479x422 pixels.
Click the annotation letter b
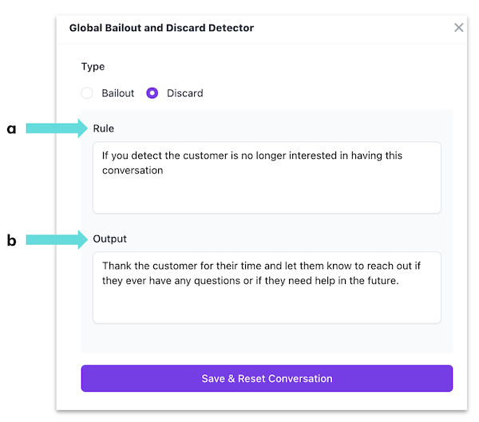pos(11,239)
